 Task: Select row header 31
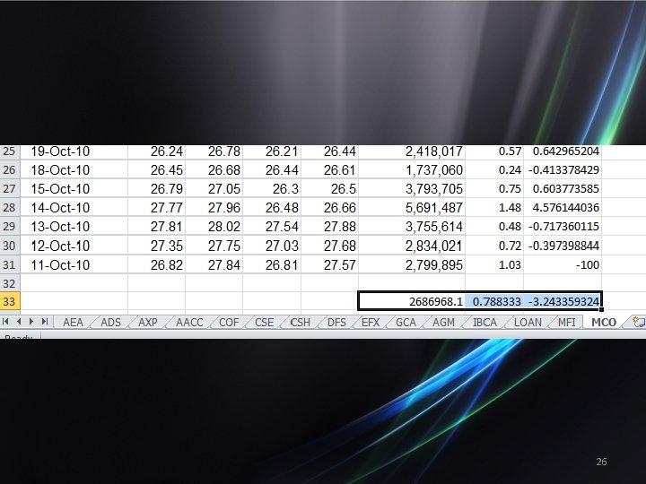pyautogui.click(x=9, y=264)
